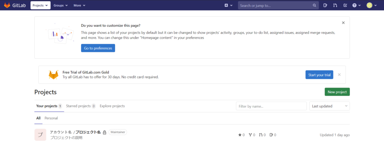Click the project merge requests count icon
The width and height of the screenshot is (384, 168).
[x=261, y=135]
